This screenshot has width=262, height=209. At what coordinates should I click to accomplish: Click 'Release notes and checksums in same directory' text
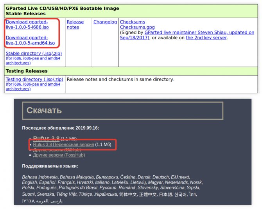[120, 79]
